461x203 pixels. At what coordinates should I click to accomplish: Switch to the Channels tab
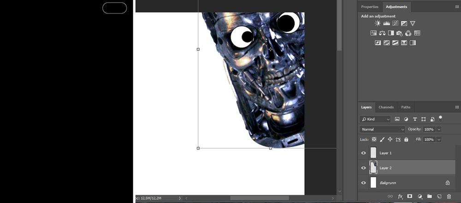386,107
